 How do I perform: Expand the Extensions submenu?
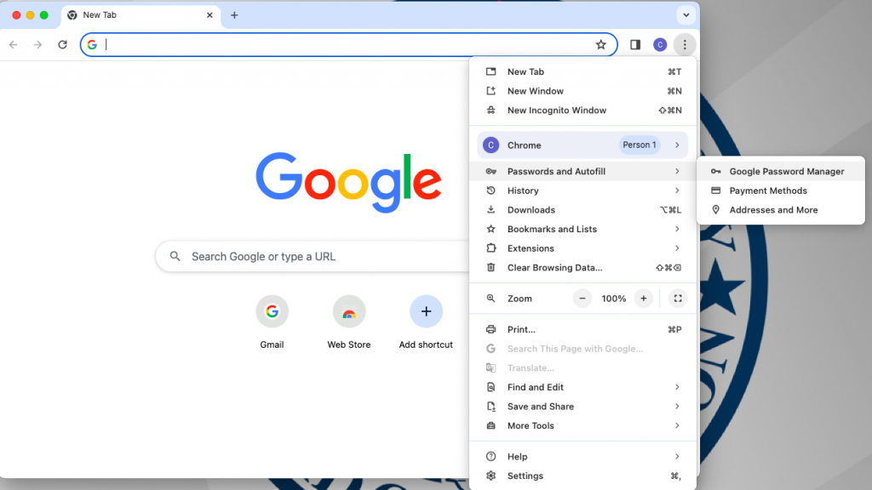pyautogui.click(x=582, y=248)
